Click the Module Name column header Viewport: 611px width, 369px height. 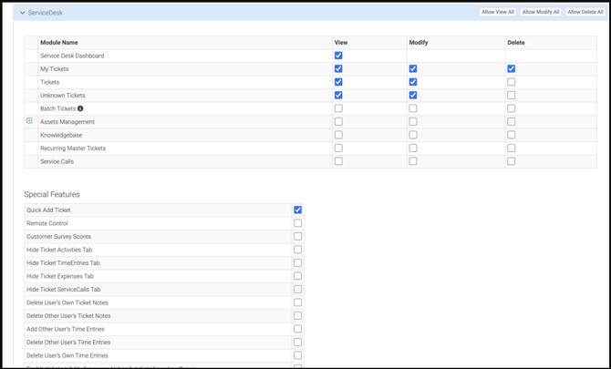pos(59,43)
